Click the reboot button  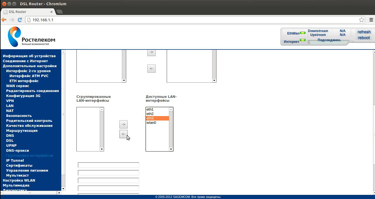pos(364,38)
